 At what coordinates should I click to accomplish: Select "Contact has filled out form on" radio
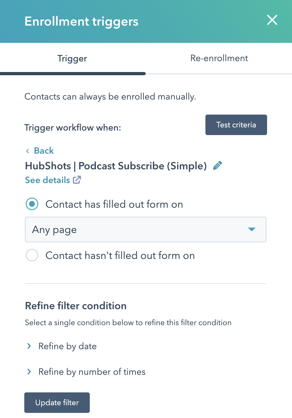[32, 204]
